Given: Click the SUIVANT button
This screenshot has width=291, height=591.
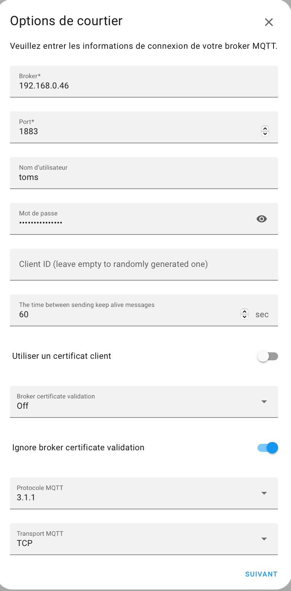Looking at the screenshot, I should coord(261,574).
